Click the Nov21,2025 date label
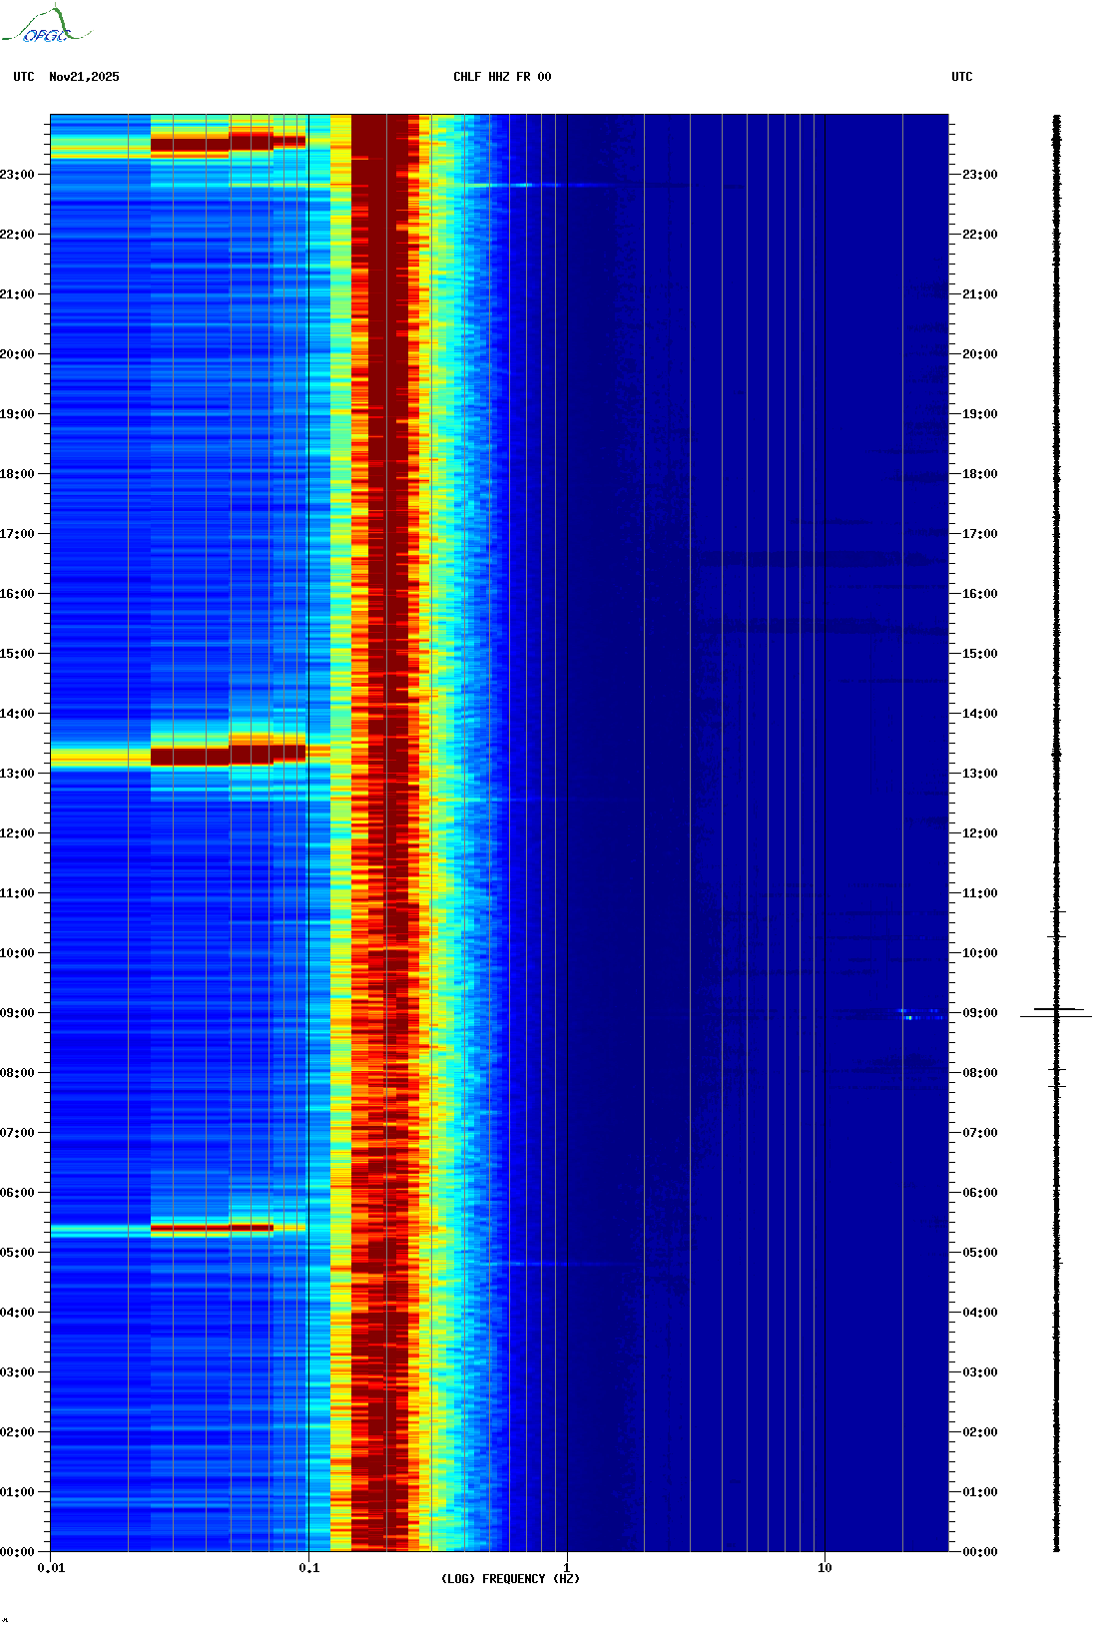This screenshot has width=1100, height=1631. click(x=84, y=77)
